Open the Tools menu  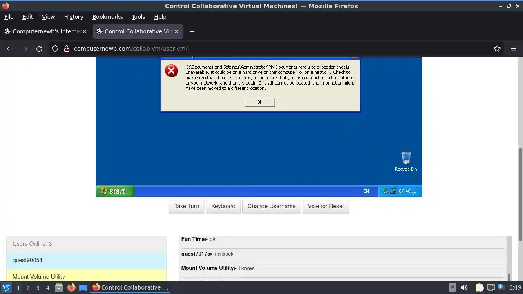click(138, 17)
